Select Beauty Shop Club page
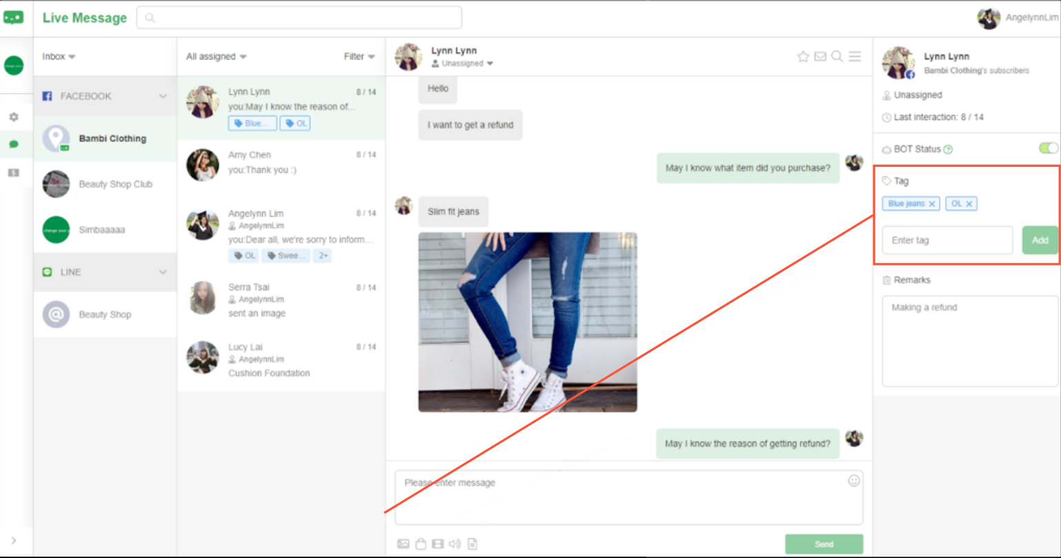Screen dimensions: 1061x558 115,184
